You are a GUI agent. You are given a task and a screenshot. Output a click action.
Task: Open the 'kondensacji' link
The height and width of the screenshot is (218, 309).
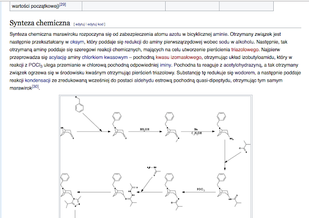point(38,81)
